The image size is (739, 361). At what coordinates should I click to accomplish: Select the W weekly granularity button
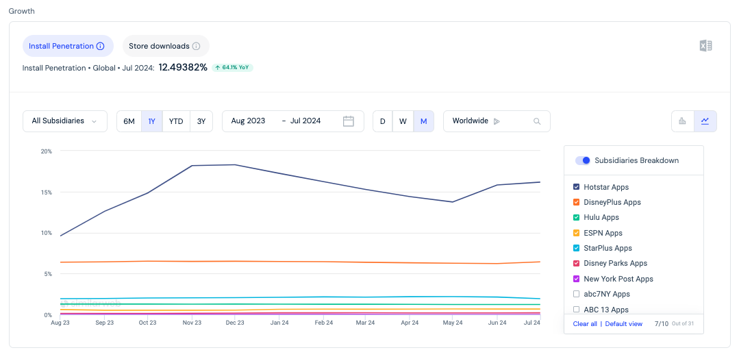[403, 121]
